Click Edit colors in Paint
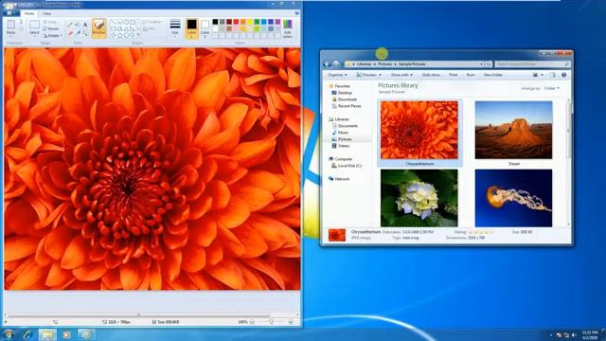Image resolution: width=606 pixels, height=341 pixels. [x=288, y=28]
